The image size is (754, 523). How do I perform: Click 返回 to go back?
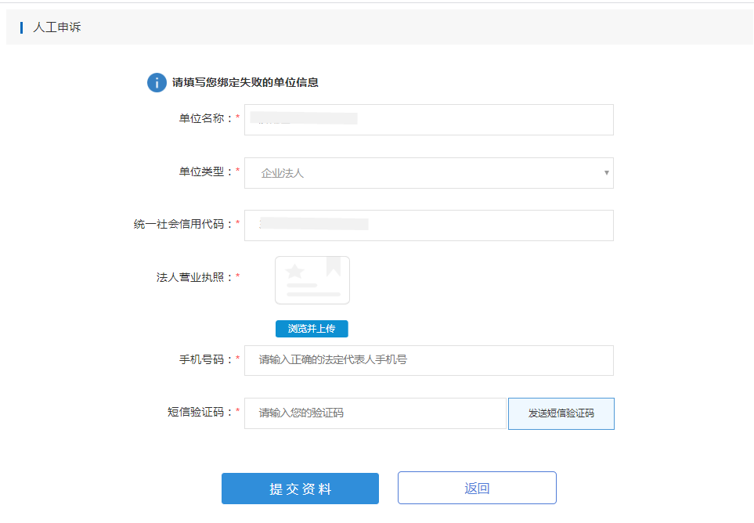point(478,488)
